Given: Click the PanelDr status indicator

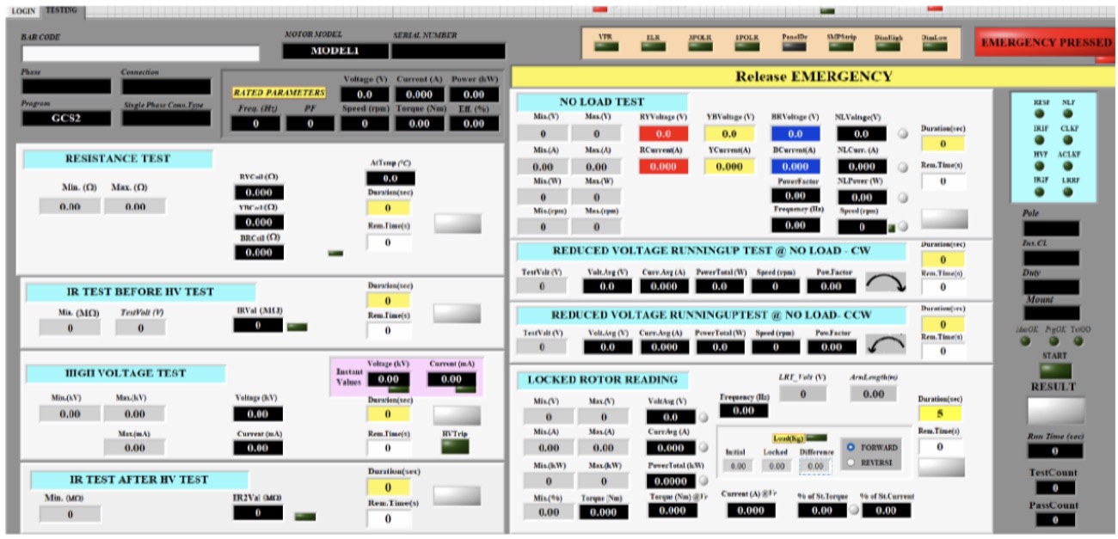Looking at the screenshot, I should (794, 46).
